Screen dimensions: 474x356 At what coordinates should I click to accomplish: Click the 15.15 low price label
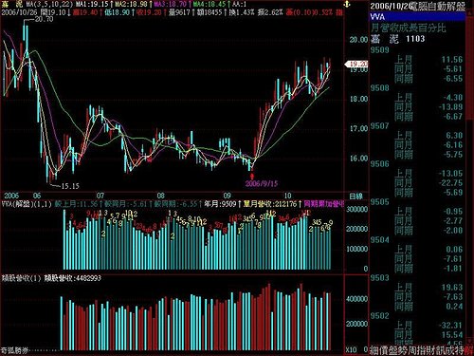(70, 186)
